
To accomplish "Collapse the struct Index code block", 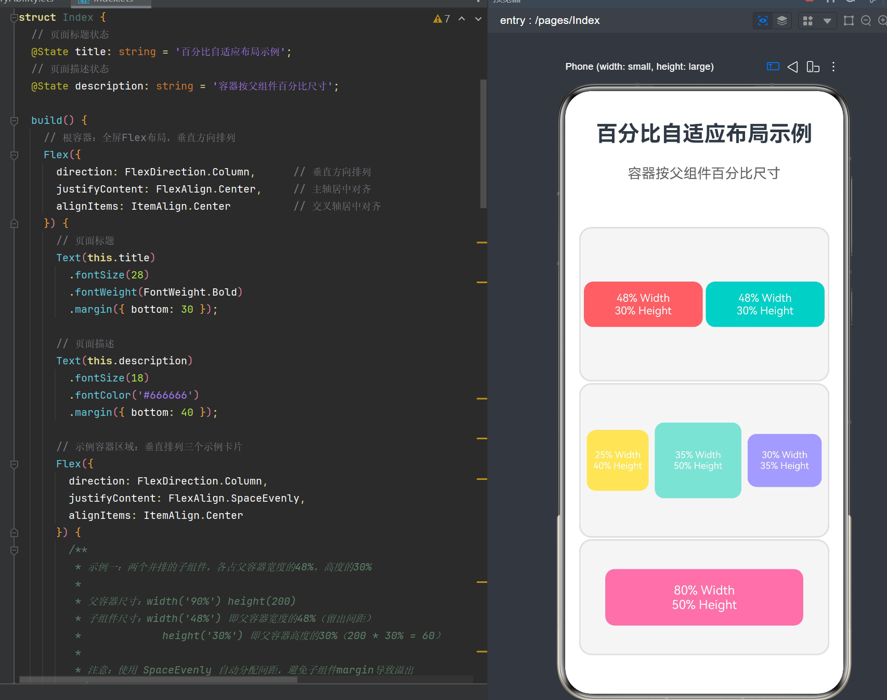I will 14,18.
